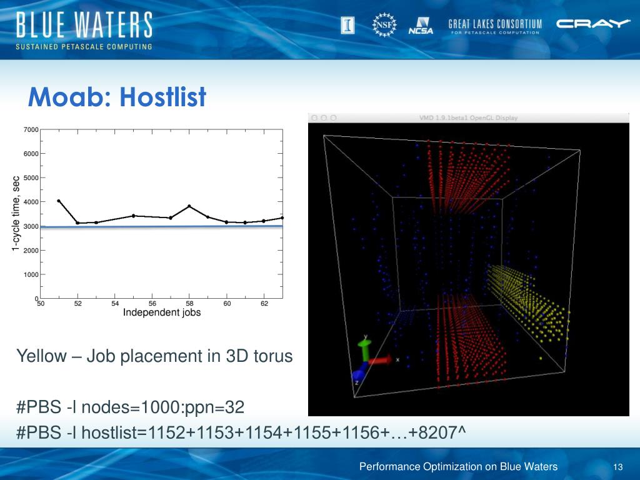Screen dimensions: 640x480
Task: Click the 7000 y-axis tick label
Action: pyautogui.click(x=31, y=130)
